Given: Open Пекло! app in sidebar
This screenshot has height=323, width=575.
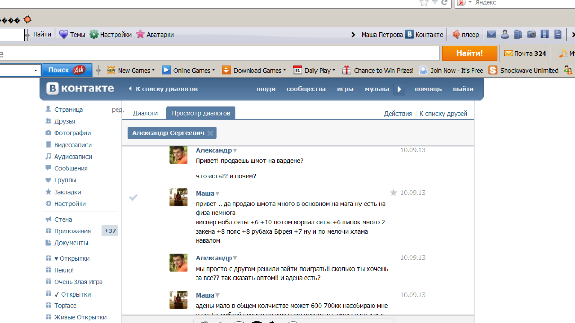Looking at the screenshot, I should click(64, 270).
